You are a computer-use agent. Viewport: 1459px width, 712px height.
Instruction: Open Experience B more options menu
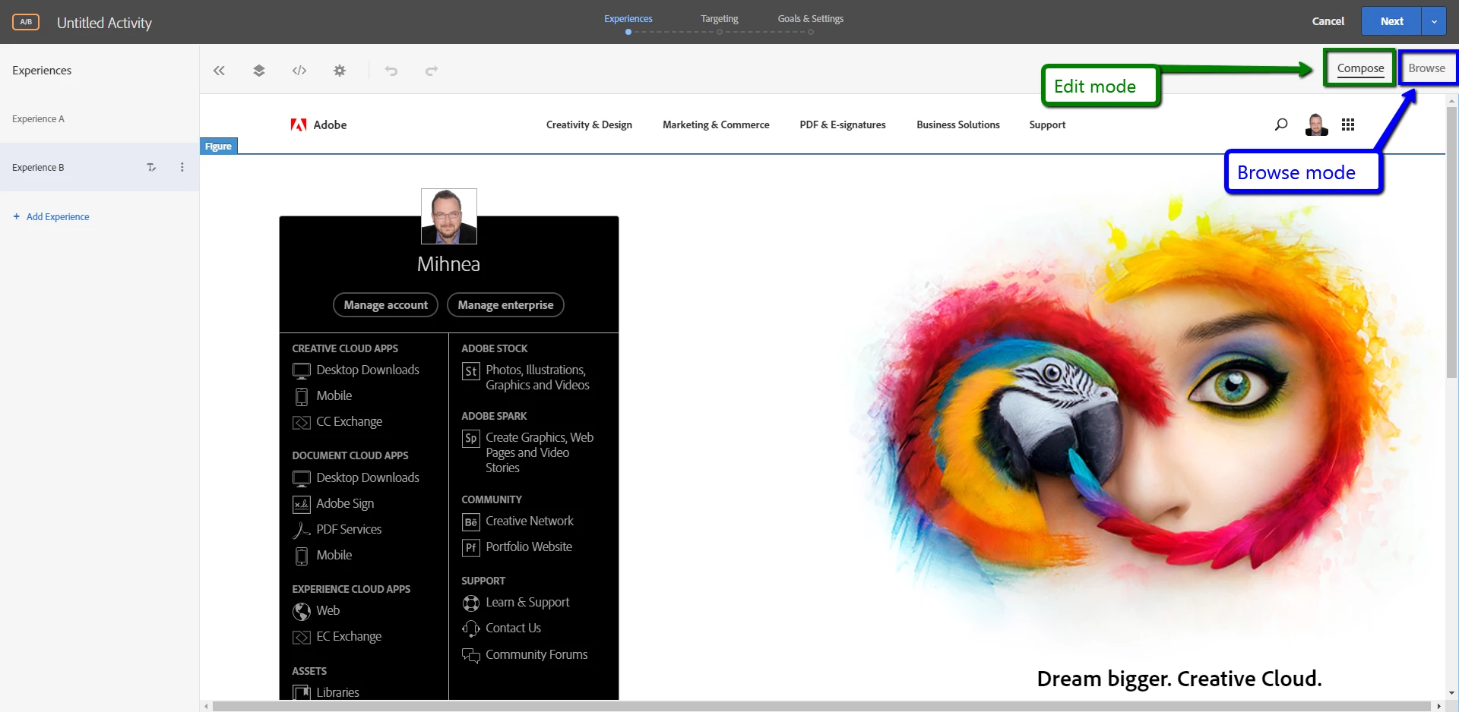182,167
